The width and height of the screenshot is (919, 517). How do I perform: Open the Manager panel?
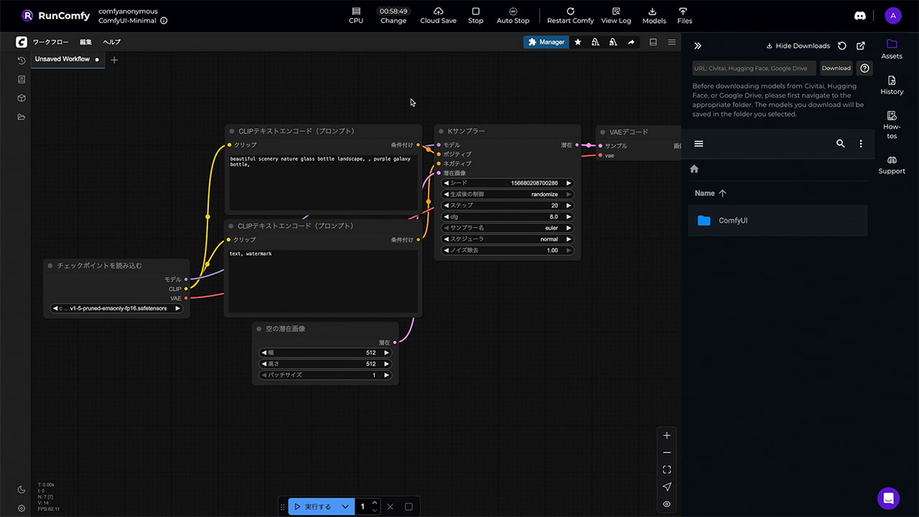pos(546,42)
